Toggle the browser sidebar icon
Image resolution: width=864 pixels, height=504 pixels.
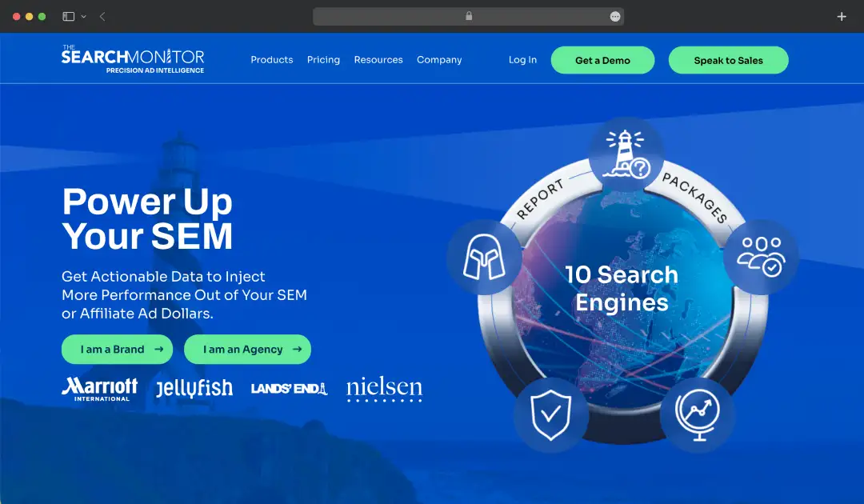click(x=68, y=17)
